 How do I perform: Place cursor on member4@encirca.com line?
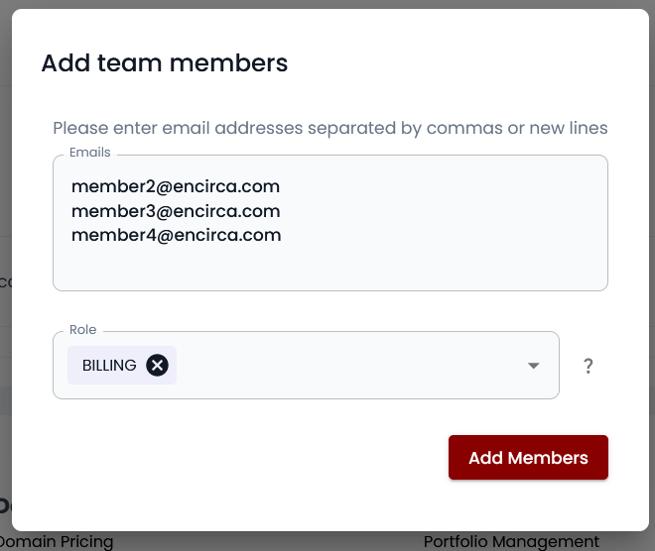[x=176, y=235]
